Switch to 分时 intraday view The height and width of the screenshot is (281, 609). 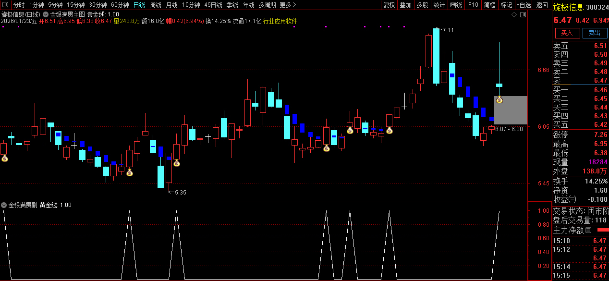click(19, 5)
